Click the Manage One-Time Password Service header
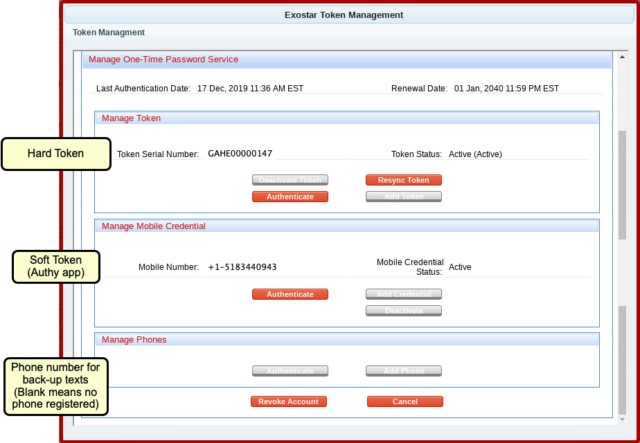This screenshot has width=640, height=443. tap(347, 60)
